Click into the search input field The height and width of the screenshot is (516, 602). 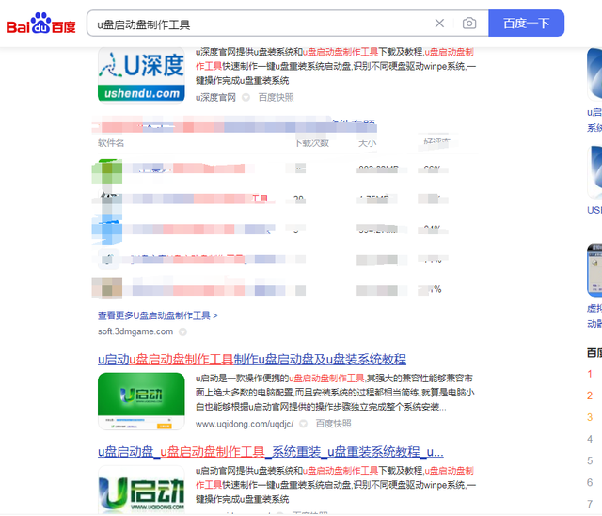coord(254,24)
